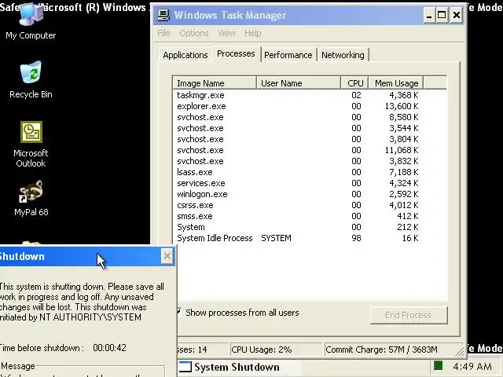Screen dimensions: 503x377
Task: Sort processes by Mem Usage column
Action: point(396,83)
